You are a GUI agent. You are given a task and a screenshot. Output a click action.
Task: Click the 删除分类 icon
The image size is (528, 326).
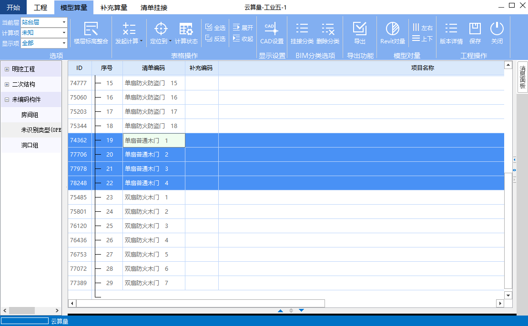pyautogui.click(x=328, y=30)
